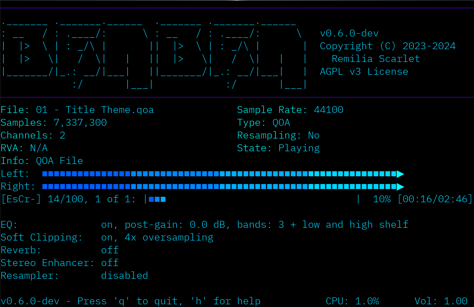
Task: Click the Right channel VU meter arrow tip
Action: tap(400, 186)
